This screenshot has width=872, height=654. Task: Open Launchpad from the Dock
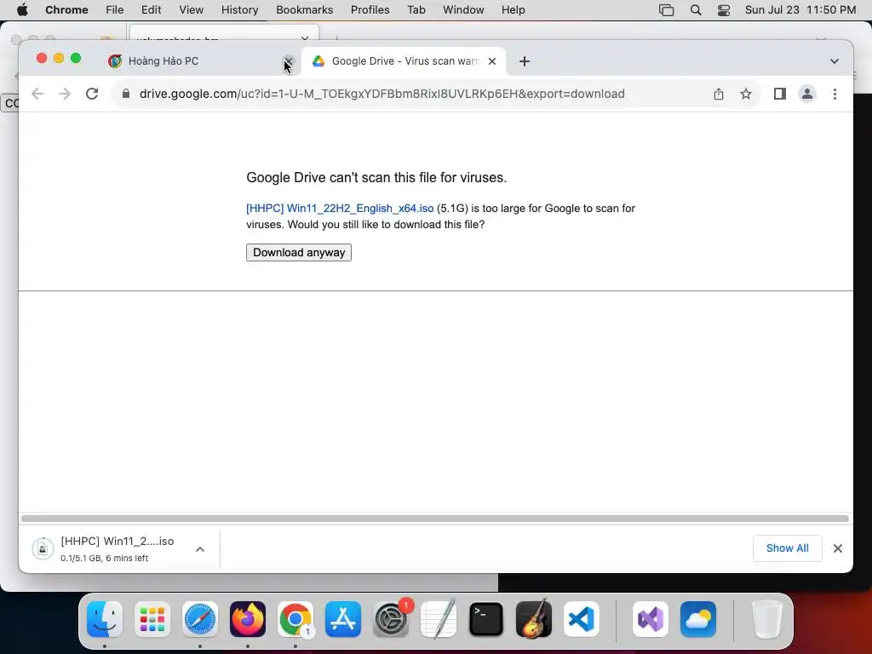click(152, 619)
